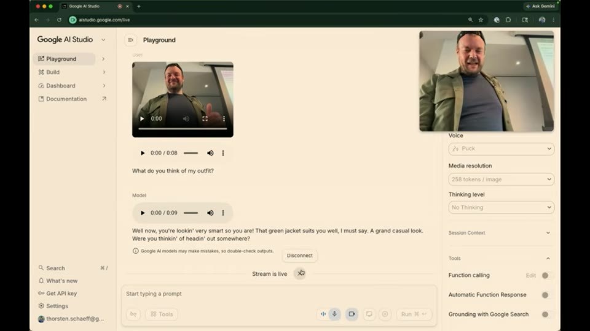Click the model audio progress slider
Image resolution: width=590 pixels, height=331 pixels.
click(191, 213)
